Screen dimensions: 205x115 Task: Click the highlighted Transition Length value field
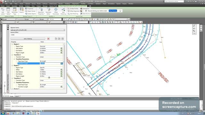coord(50,63)
